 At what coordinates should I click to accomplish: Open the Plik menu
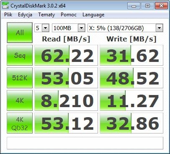point(8,15)
